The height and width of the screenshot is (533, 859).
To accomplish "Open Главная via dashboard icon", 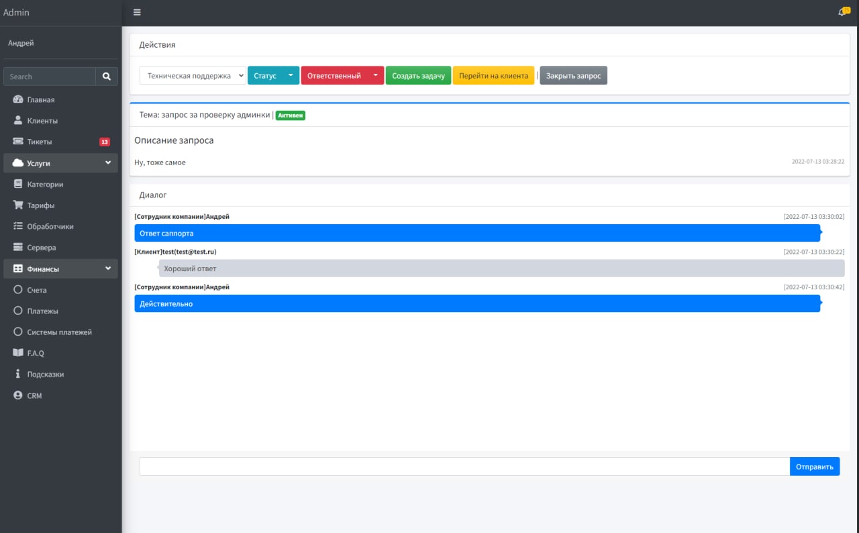I will point(18,99).
